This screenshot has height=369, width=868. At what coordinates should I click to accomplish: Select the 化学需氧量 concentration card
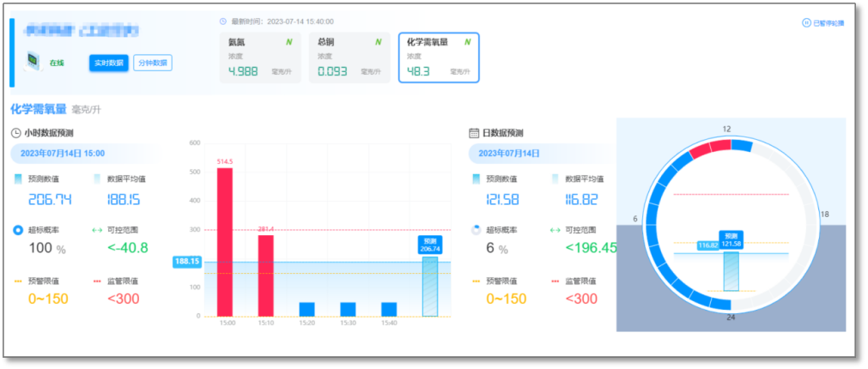tap(439, 57)
